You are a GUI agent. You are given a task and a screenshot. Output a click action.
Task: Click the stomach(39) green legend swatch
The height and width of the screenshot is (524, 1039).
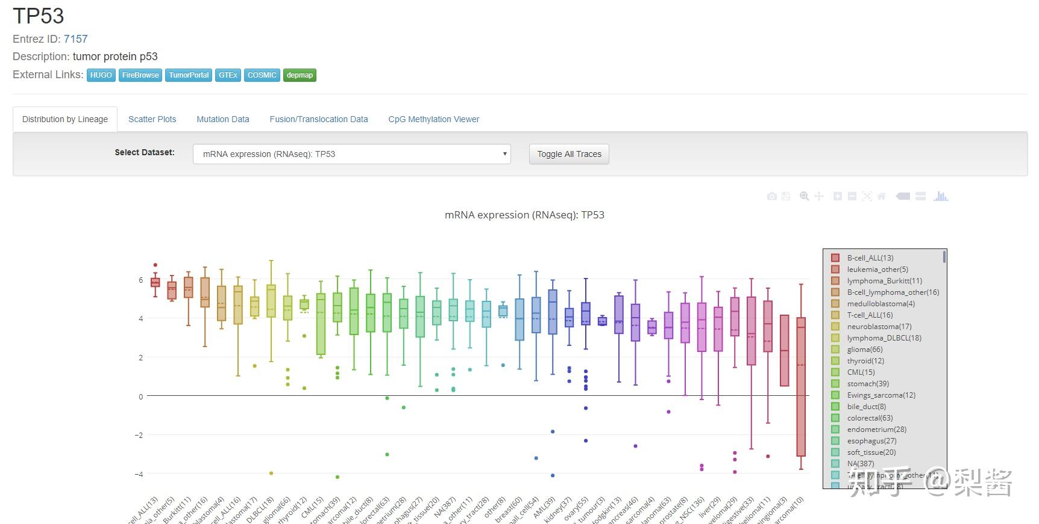click(835, 384)
